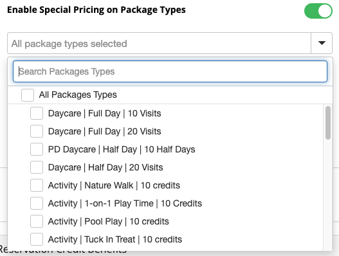Click 'Daycare | Full Day | 10 Visits' text
339x256 pixels.
105,113
